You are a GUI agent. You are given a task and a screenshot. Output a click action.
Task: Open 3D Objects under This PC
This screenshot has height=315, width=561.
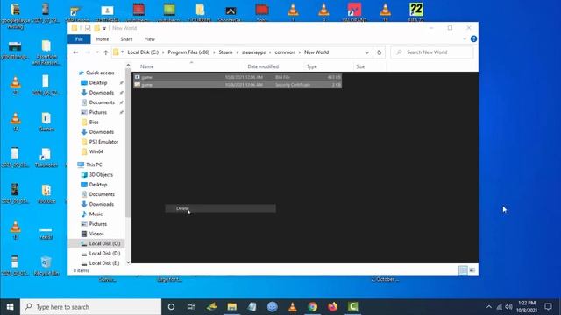coord(101,175)
